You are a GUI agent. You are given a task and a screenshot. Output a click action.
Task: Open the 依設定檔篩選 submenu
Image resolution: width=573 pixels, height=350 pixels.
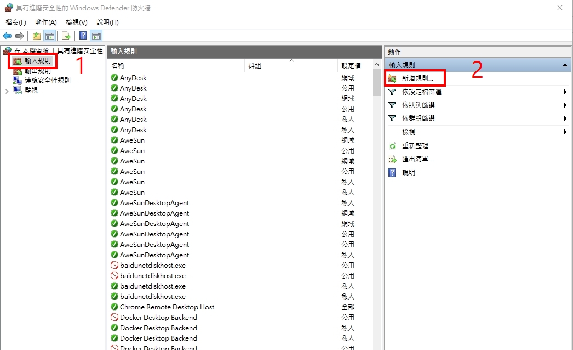[x=478, y=92]
